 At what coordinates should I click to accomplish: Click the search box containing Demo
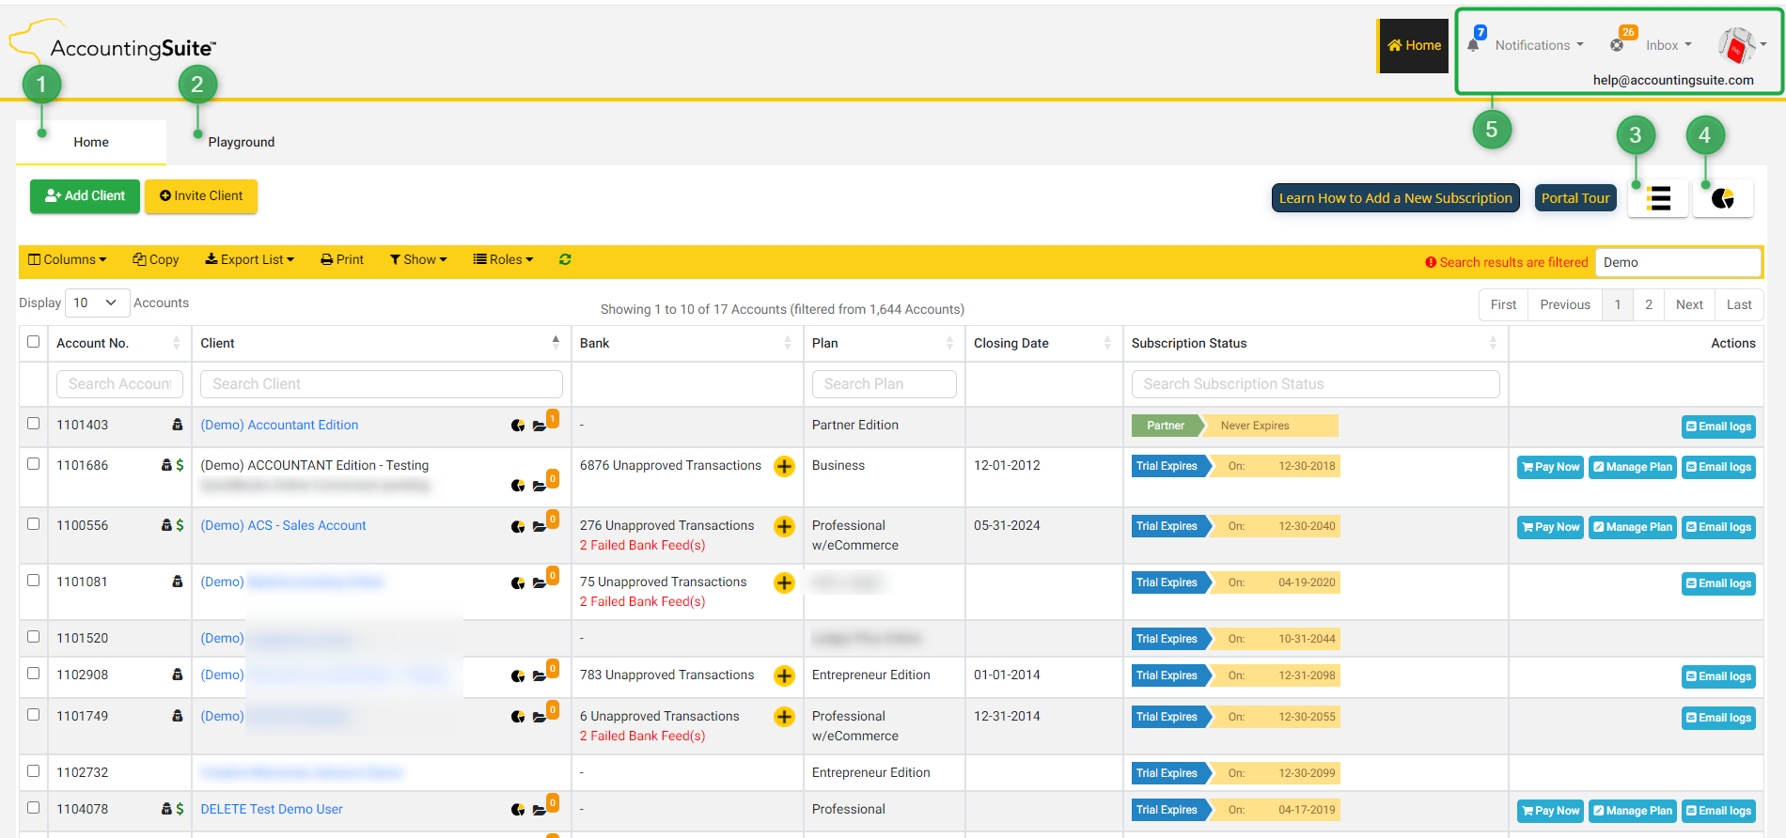[x=1678, y=262]
